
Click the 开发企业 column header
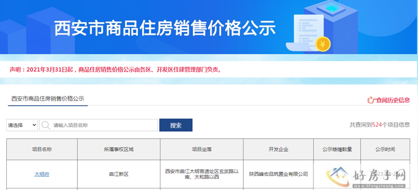tap(278, 149)
